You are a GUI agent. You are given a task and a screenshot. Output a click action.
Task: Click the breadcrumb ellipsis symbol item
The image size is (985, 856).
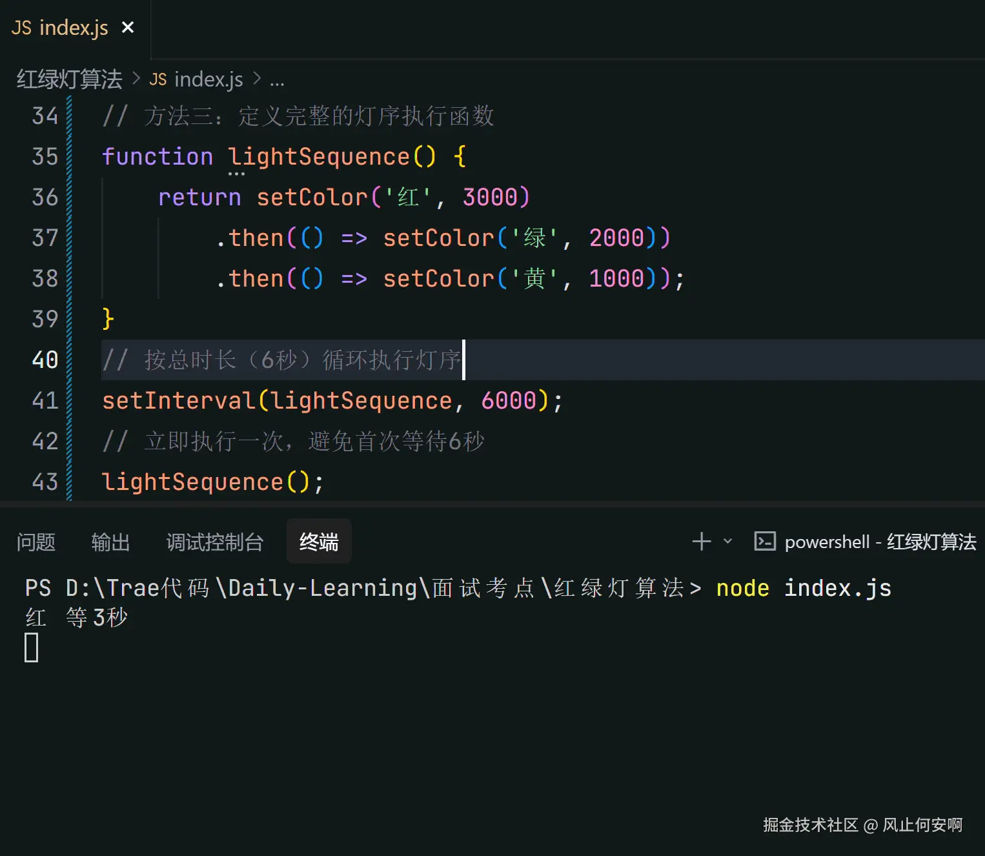[277, 80]
